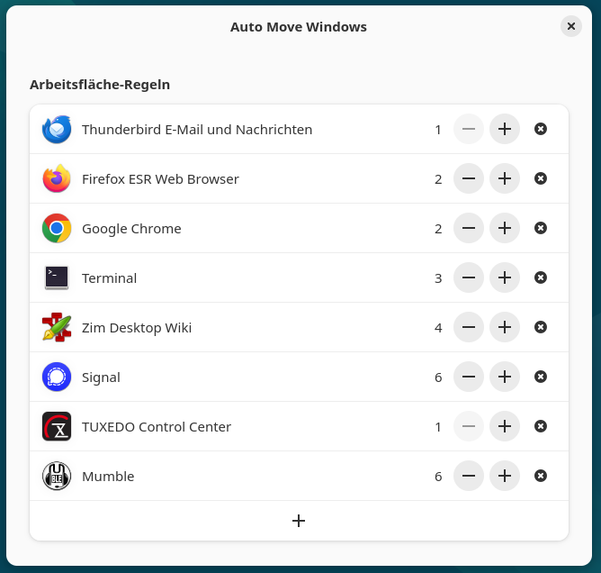Remove the Google Chrome workspace rule
Viewport: 601px width, 573px height.
[541, 228]
